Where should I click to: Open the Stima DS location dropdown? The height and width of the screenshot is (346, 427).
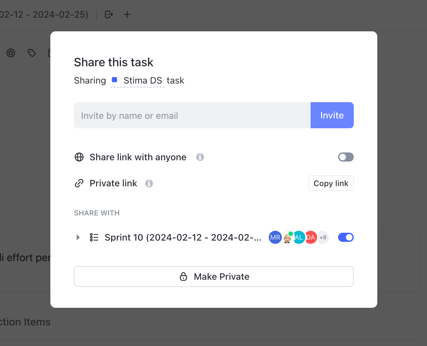143,80
